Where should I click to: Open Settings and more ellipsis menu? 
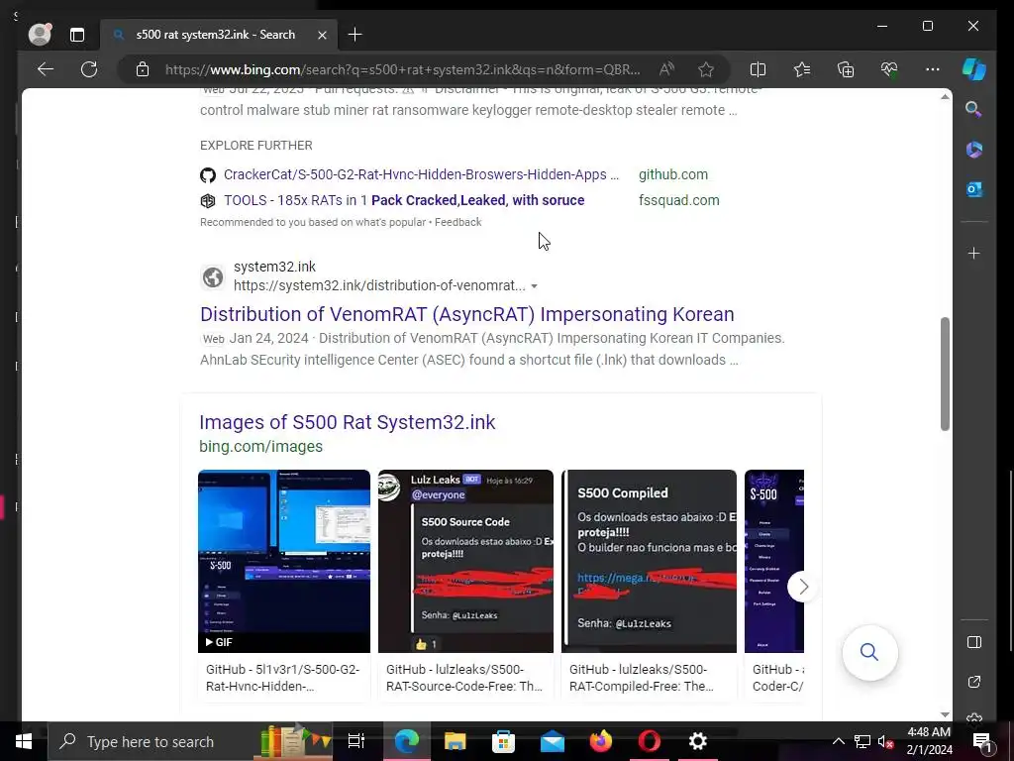click(x=933, y=69)
